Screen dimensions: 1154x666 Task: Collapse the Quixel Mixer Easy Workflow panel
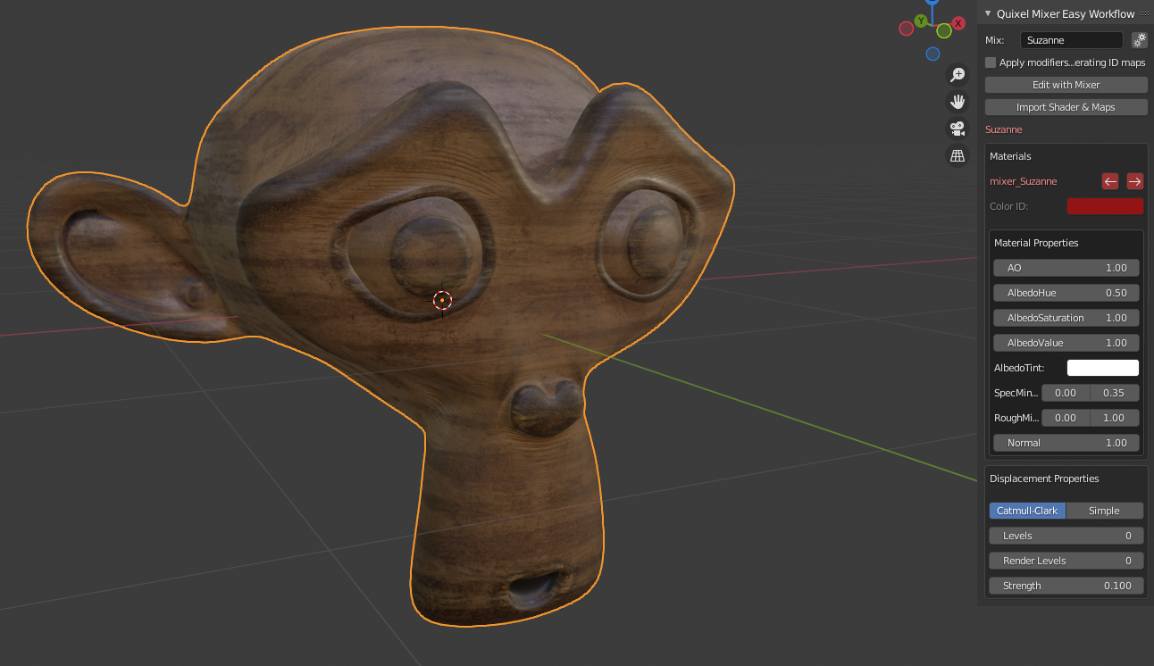[x=988, y=13]
